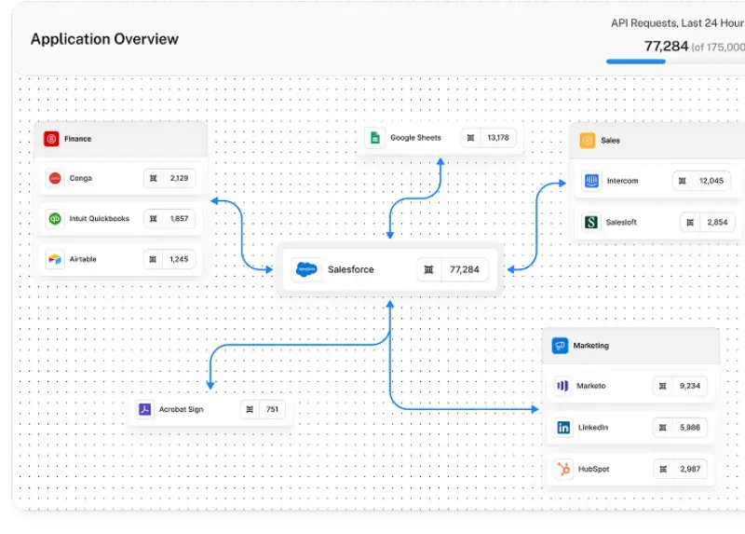Screen dimensions: 745x534
Task: Select the Intuit Quickbooks row label
Action: coord(100,219)
